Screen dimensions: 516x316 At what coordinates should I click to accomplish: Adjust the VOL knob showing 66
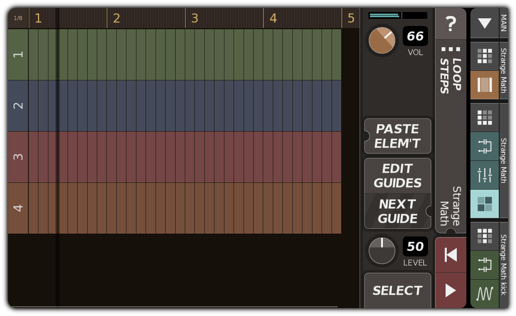(x=382, y=40)
